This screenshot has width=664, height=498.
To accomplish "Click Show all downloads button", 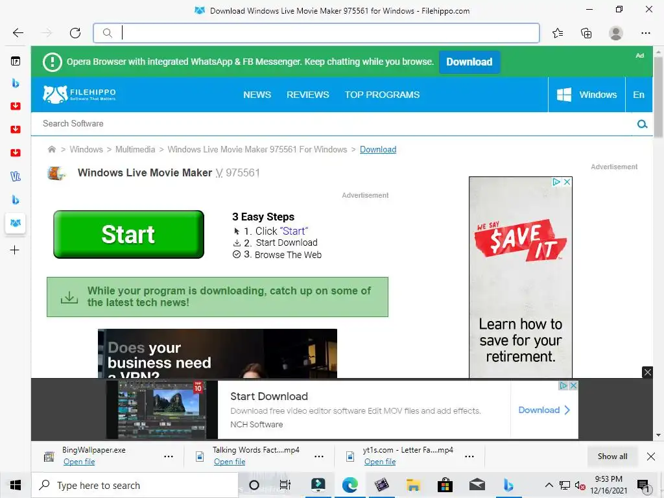I will pyautogui.click(x=612, y=456).
